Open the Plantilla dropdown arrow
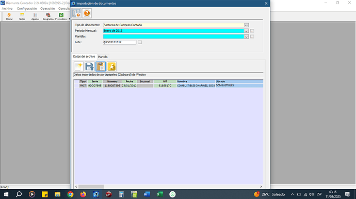Screen dimensions: 356x199 pos(246,37)
